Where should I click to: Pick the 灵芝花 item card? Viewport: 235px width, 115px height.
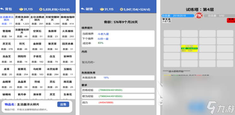click(7, 45)
